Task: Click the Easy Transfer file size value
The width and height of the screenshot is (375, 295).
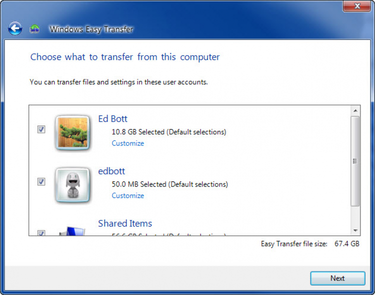Action: [347, 244]
